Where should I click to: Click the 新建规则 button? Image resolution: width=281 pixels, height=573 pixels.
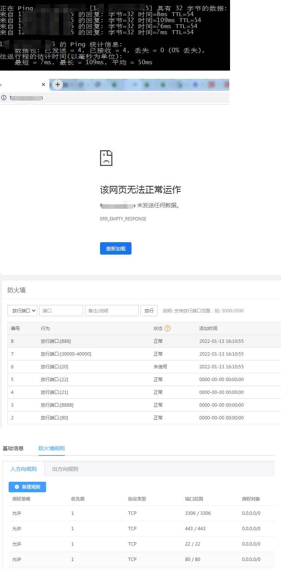pos(27,487)
